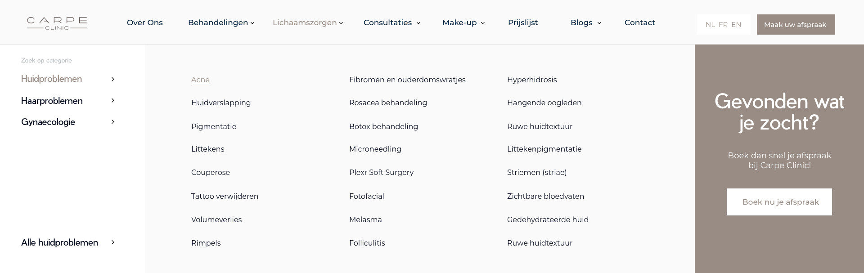Screen dimensions: 864x273
Task: Switch language to FR
Action: pyautogui.click(x=723, y=25)
